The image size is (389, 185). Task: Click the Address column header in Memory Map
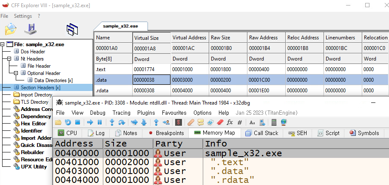(x=78, y=144)
